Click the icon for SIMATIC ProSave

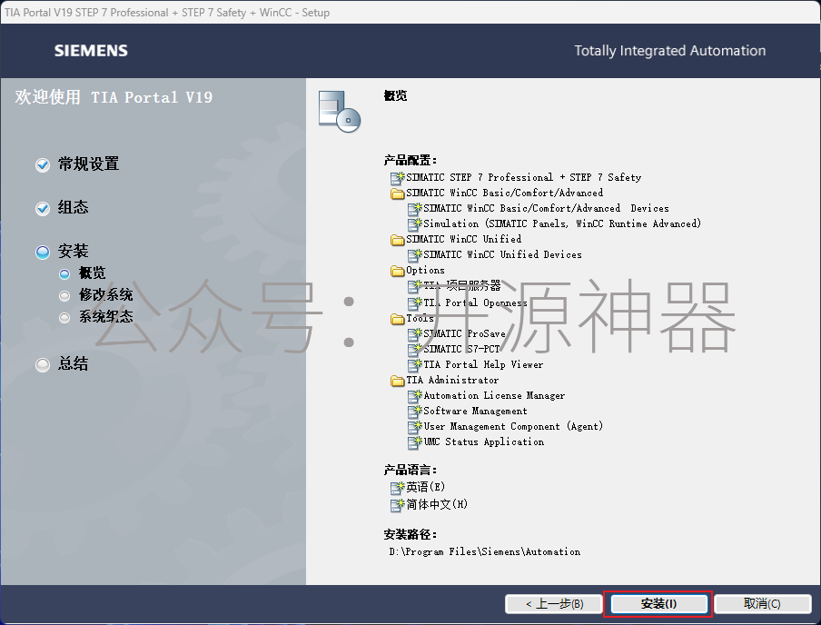tap(415, 334)
